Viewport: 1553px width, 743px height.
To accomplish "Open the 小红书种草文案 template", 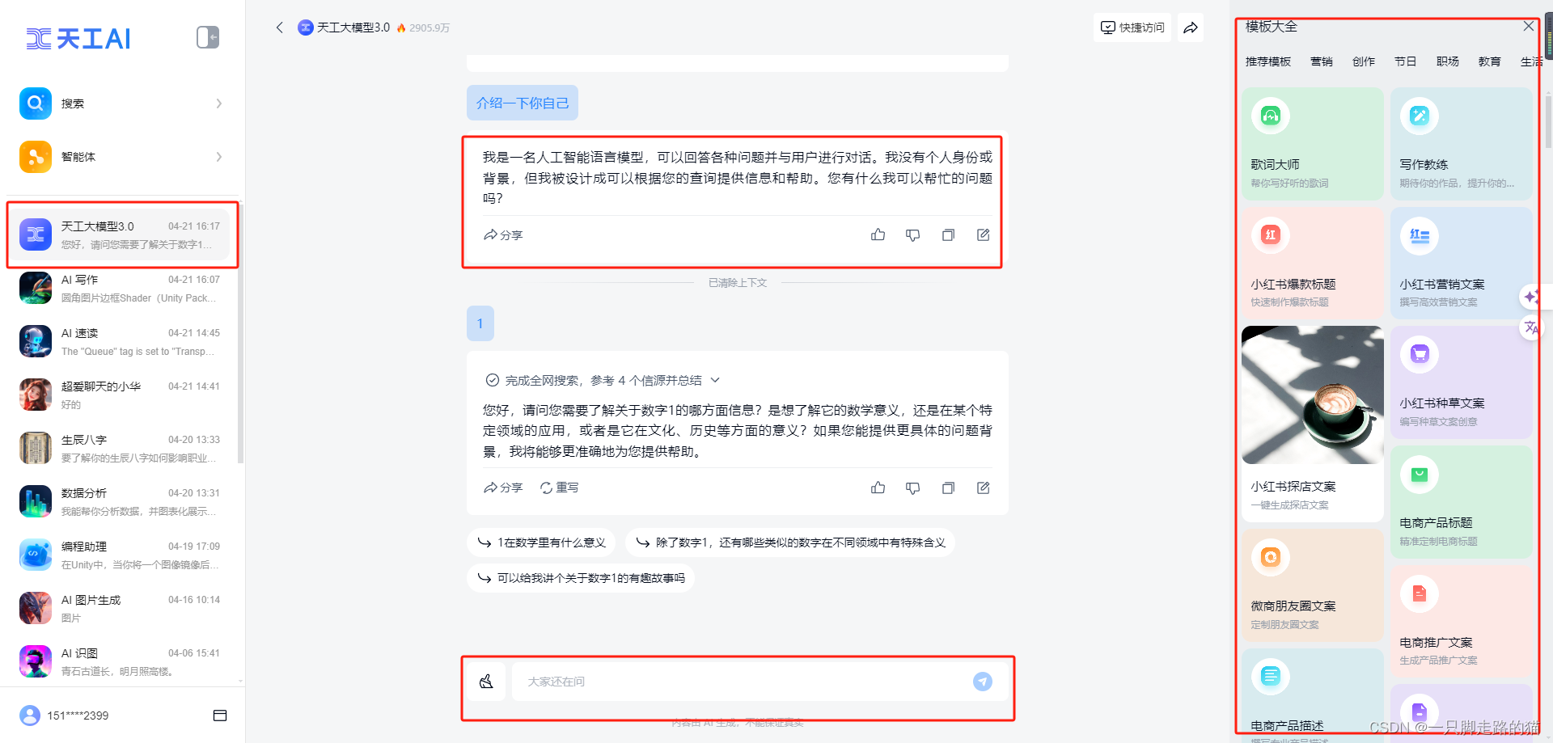I will tap(1462, 382).
